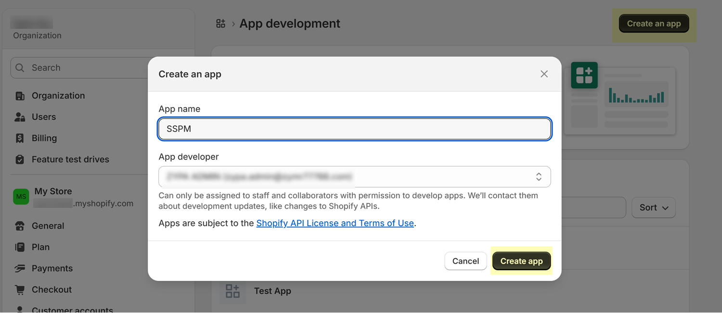Viewport: 722px width, 313px height.
Task: Click the breadcrumb apps grid icon
Action: pyautogui.click(x=221, y=24)
